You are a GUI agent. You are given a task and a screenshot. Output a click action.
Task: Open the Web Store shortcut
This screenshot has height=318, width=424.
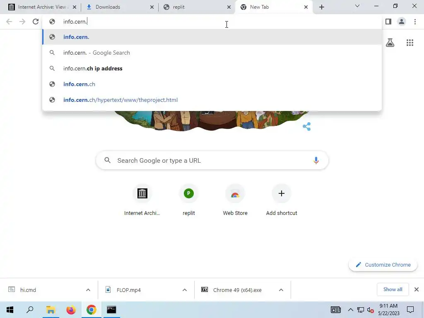click(x=235, y=200)
